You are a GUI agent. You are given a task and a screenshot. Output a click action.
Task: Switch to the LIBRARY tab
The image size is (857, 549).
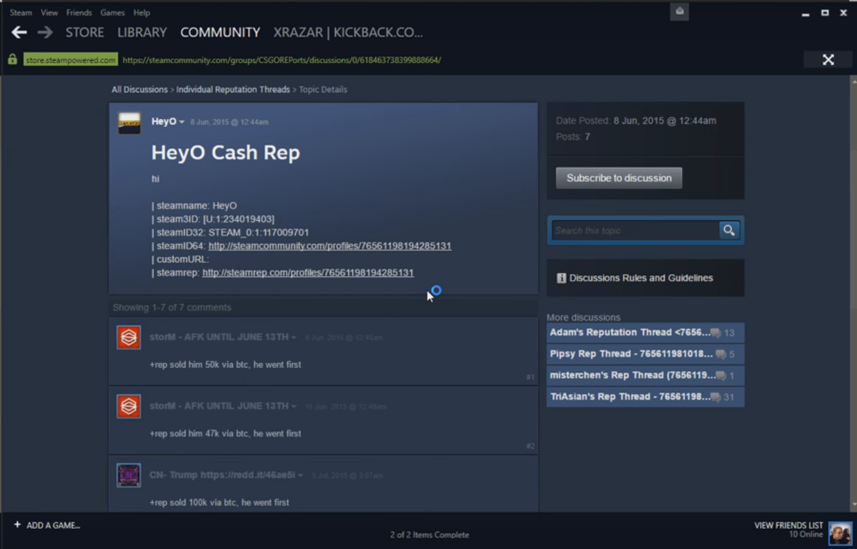pyautogui.click(x=142, y=32)
